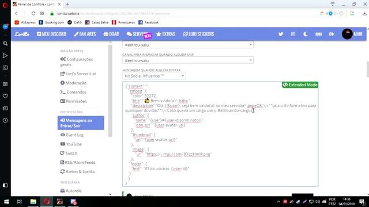369x207 pixels.
Task: Expand the Kit Social Influencer template dropdown
Action: [154, 76]
